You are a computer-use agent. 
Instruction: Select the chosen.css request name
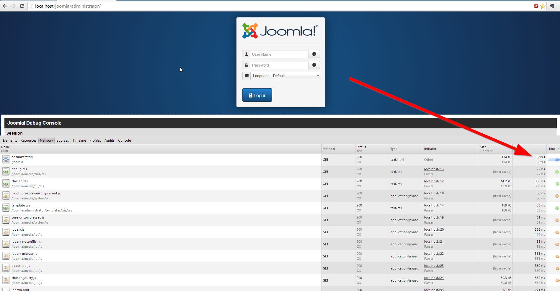pyautogui.click(x=20, y=181)
